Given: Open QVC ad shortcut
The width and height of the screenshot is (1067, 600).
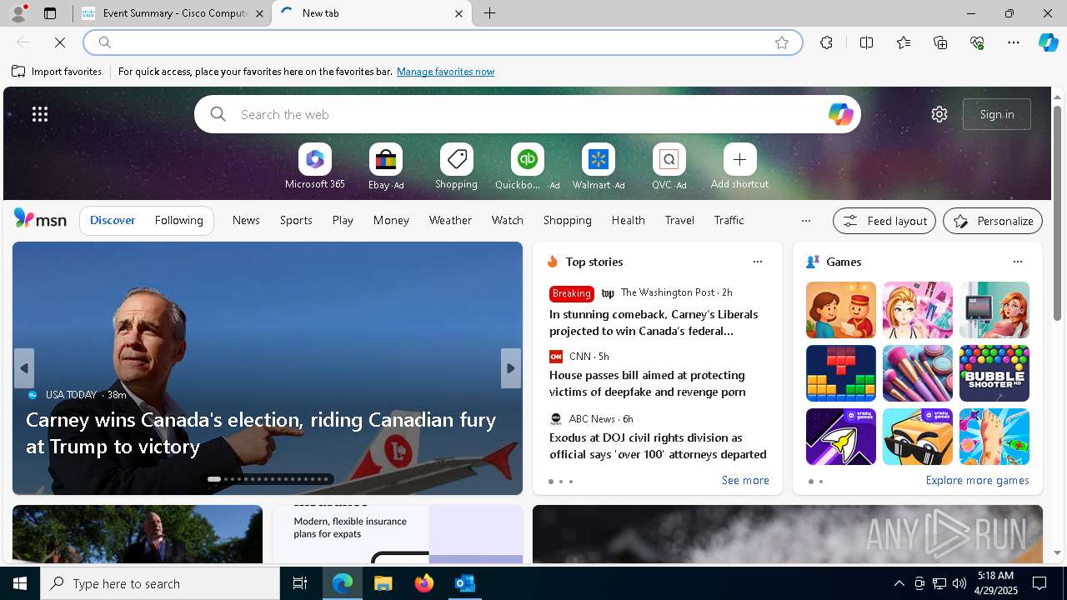Looking at the screenshot, I should pos(669,167).
